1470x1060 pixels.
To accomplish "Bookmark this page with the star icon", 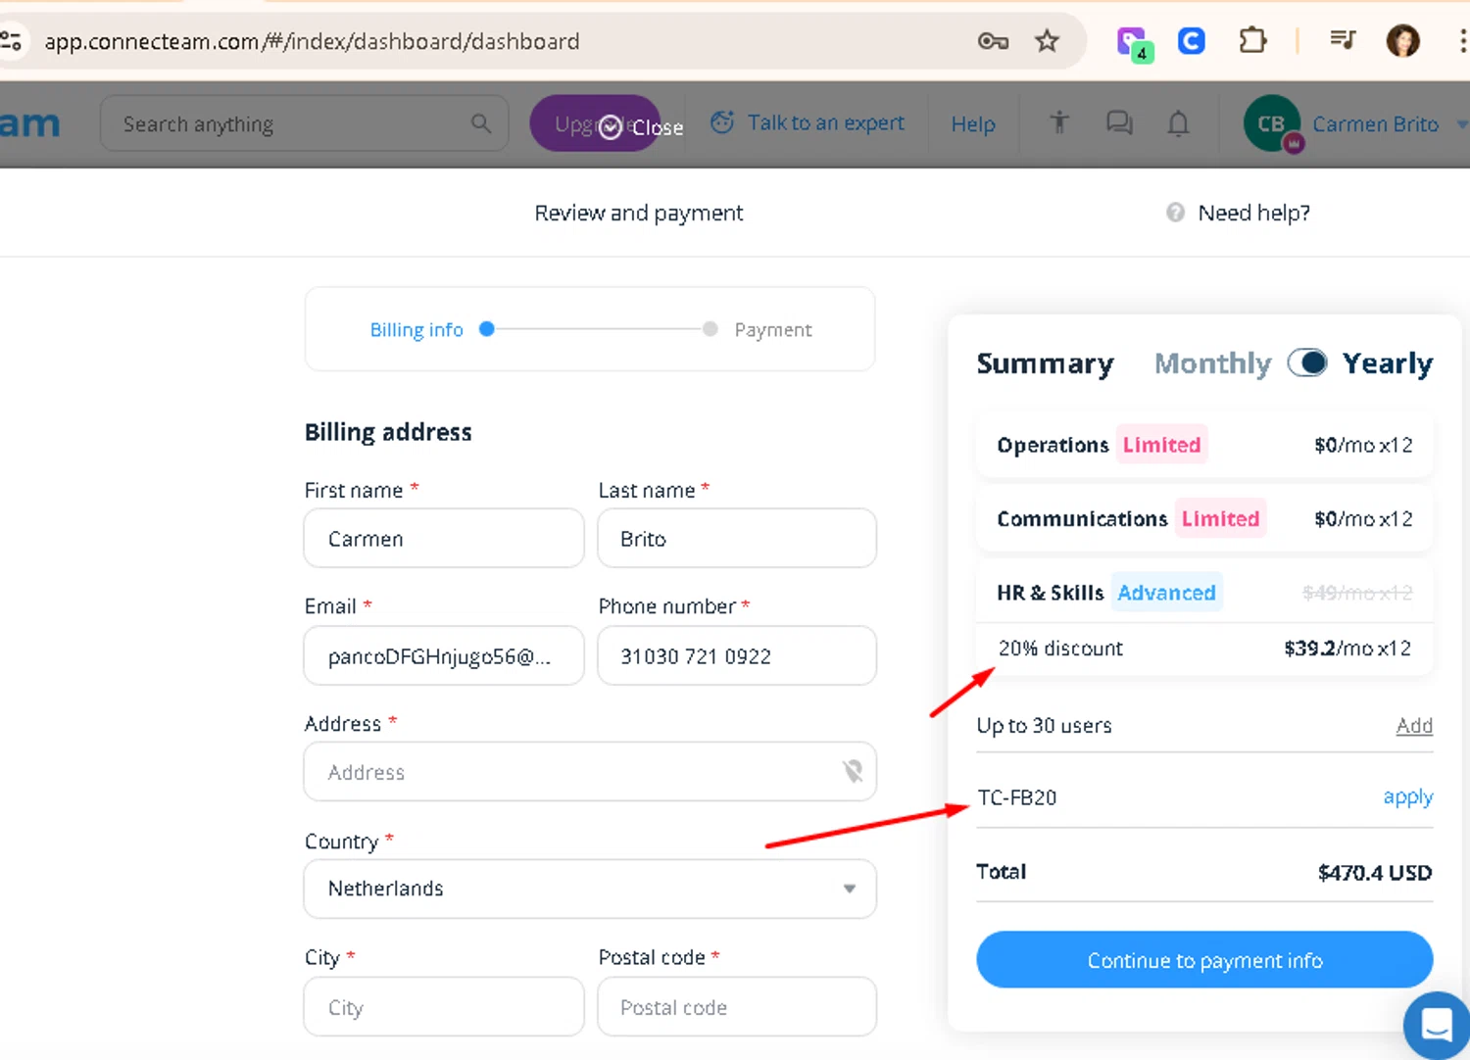I will [1047, 41].
